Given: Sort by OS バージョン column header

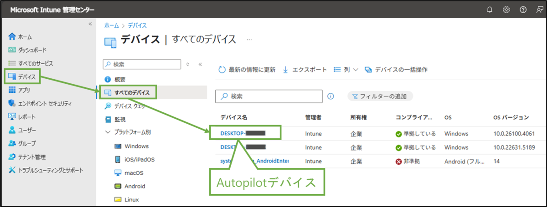Looking at the screenshot, I should tap(511, 117).
